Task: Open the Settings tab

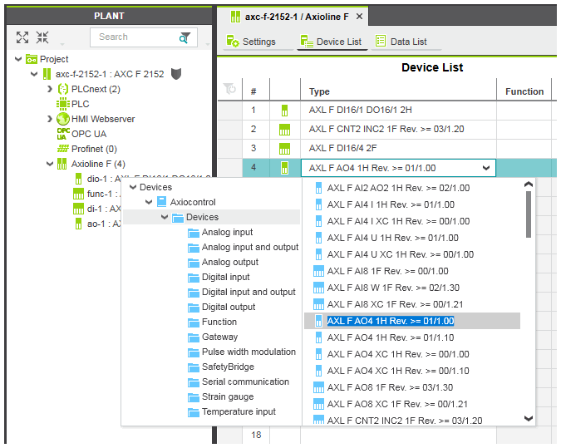Action: pyautogui.click(x=252, y=42)
